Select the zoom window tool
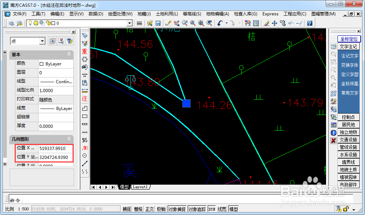This screenshot has height=215, width=365. [193, 23]
